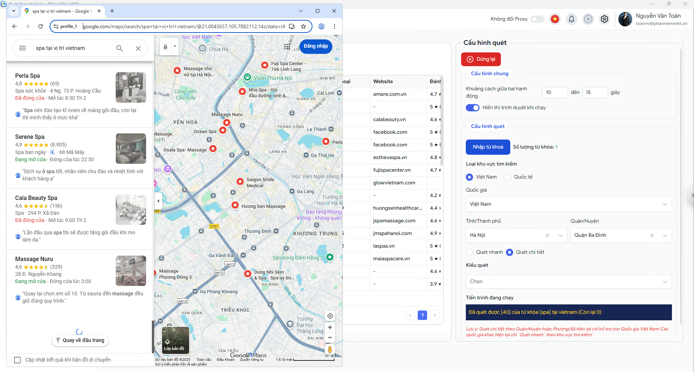Click the Chrome address bar URL

click(184, 26)
